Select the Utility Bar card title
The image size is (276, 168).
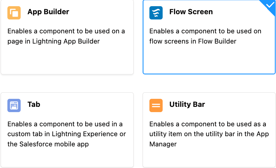click(187, 104)
